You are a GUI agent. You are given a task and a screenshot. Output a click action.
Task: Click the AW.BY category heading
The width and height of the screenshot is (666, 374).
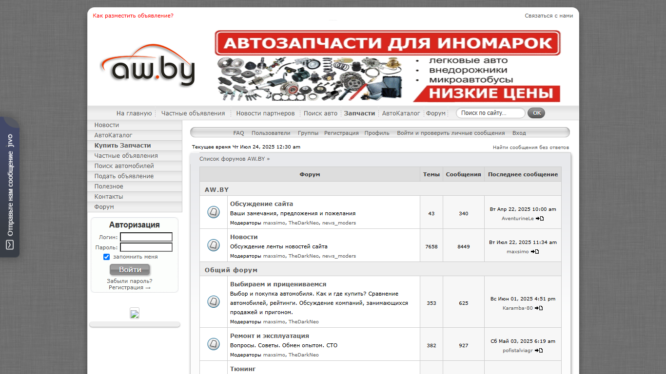tap(216, 189)
